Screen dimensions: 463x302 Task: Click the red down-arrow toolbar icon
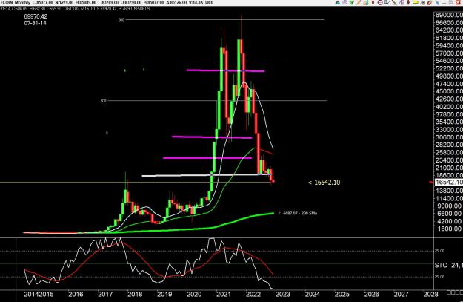[x=408, y=3]
